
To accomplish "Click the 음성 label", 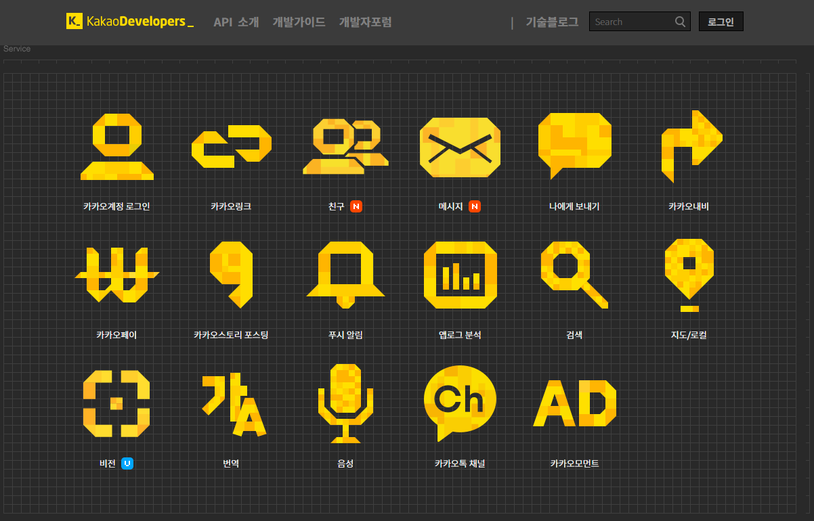I will click(345, 463).
